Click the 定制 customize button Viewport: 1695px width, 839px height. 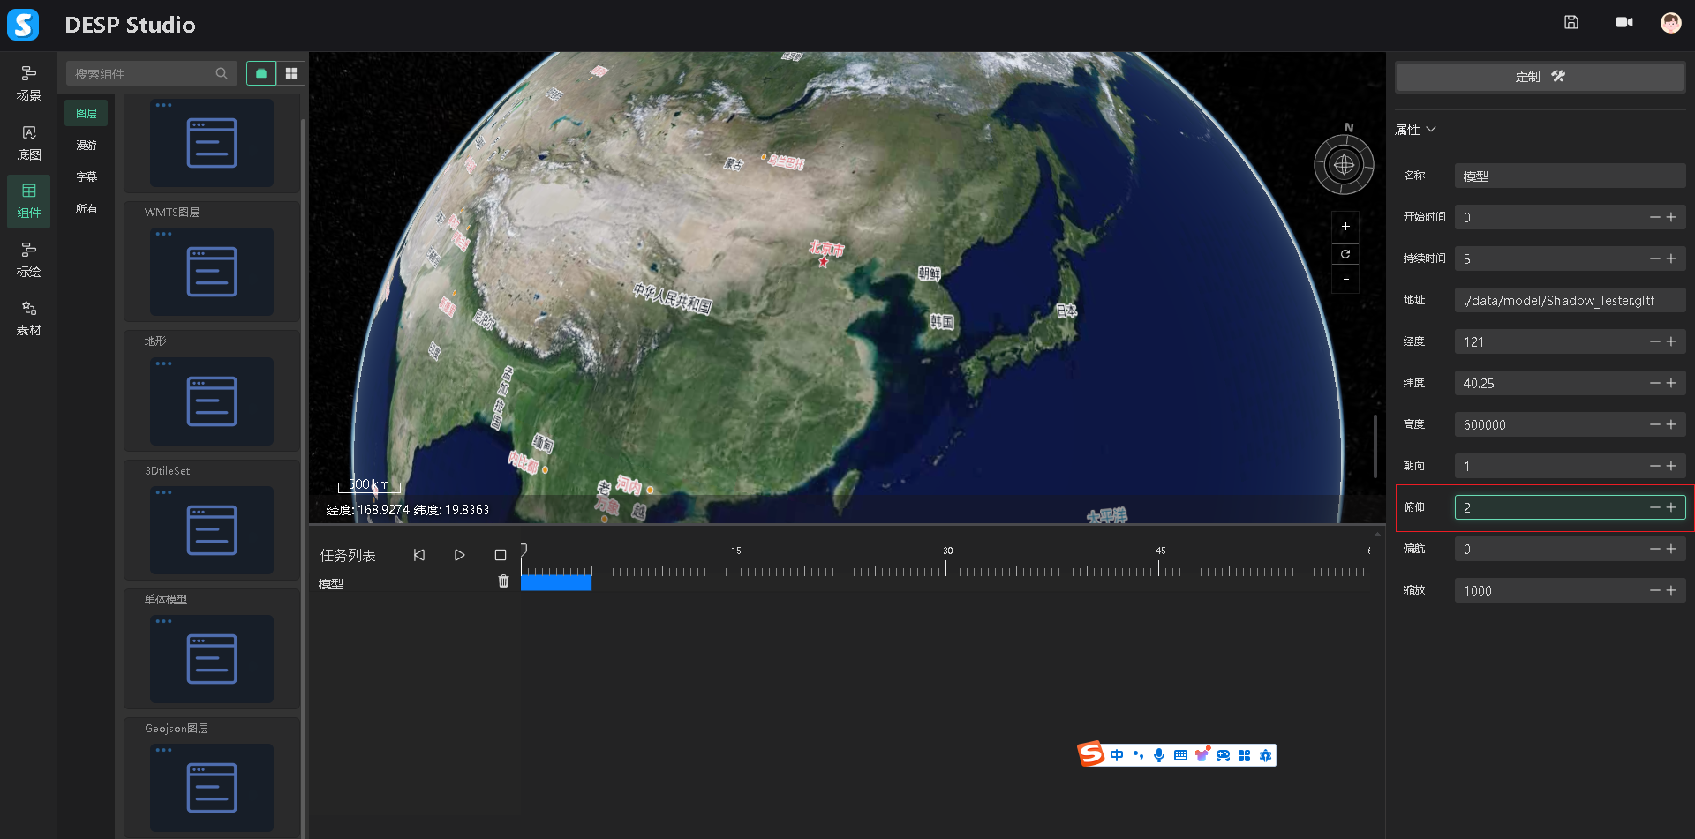click(1539, 77)
